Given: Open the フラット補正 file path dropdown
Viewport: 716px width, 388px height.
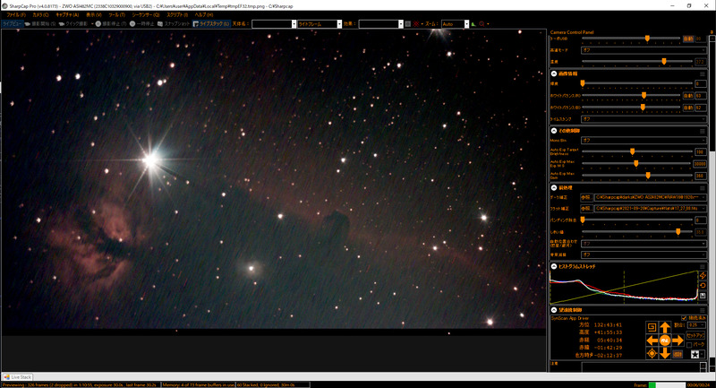Looking at the screenshot, I should [651, 209].
